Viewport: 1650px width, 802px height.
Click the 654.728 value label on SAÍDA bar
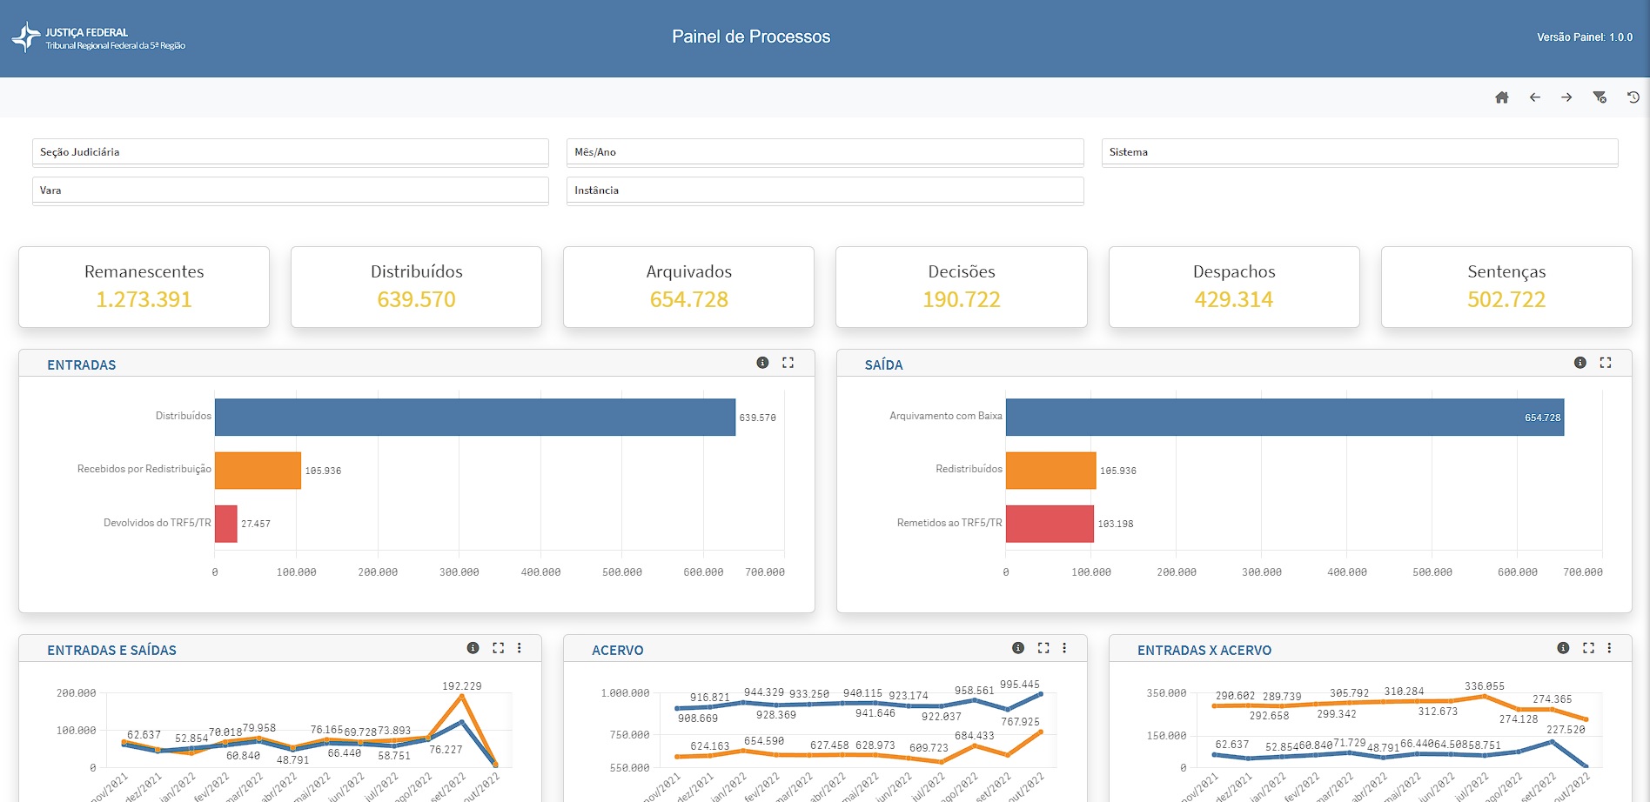click(x=1542, y=418)
